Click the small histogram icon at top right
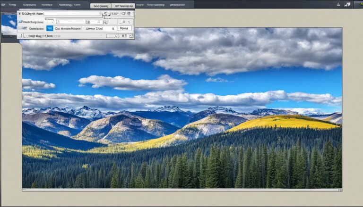This screenshot has height=207, width=363. (338, 4)
